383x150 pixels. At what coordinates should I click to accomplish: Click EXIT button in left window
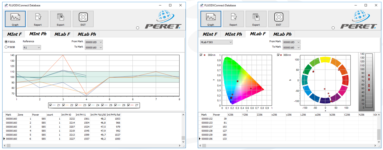pos(83,19)
